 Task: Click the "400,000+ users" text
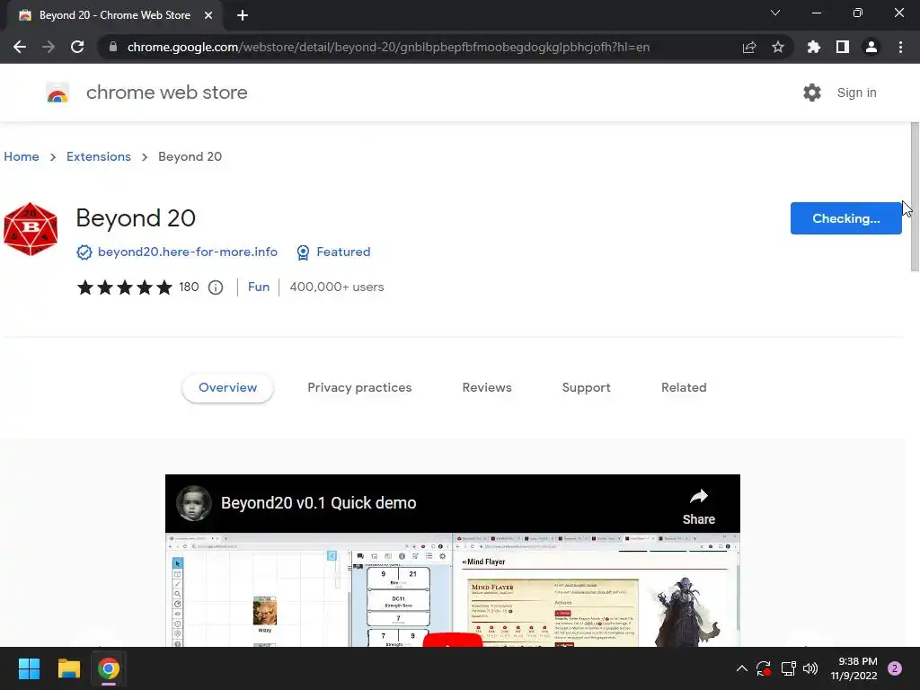point(337,287)
